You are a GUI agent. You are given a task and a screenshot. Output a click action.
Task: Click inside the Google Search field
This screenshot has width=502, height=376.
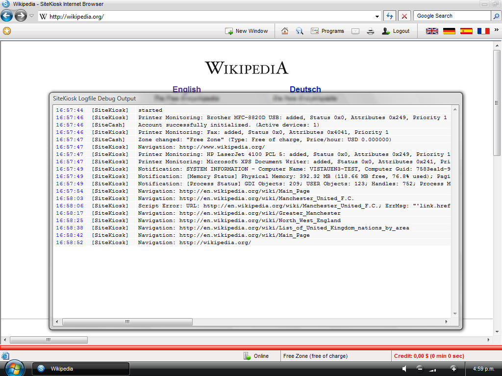click(452, 16)
